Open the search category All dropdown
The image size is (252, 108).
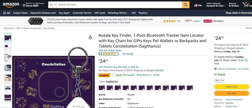[52, 5]
